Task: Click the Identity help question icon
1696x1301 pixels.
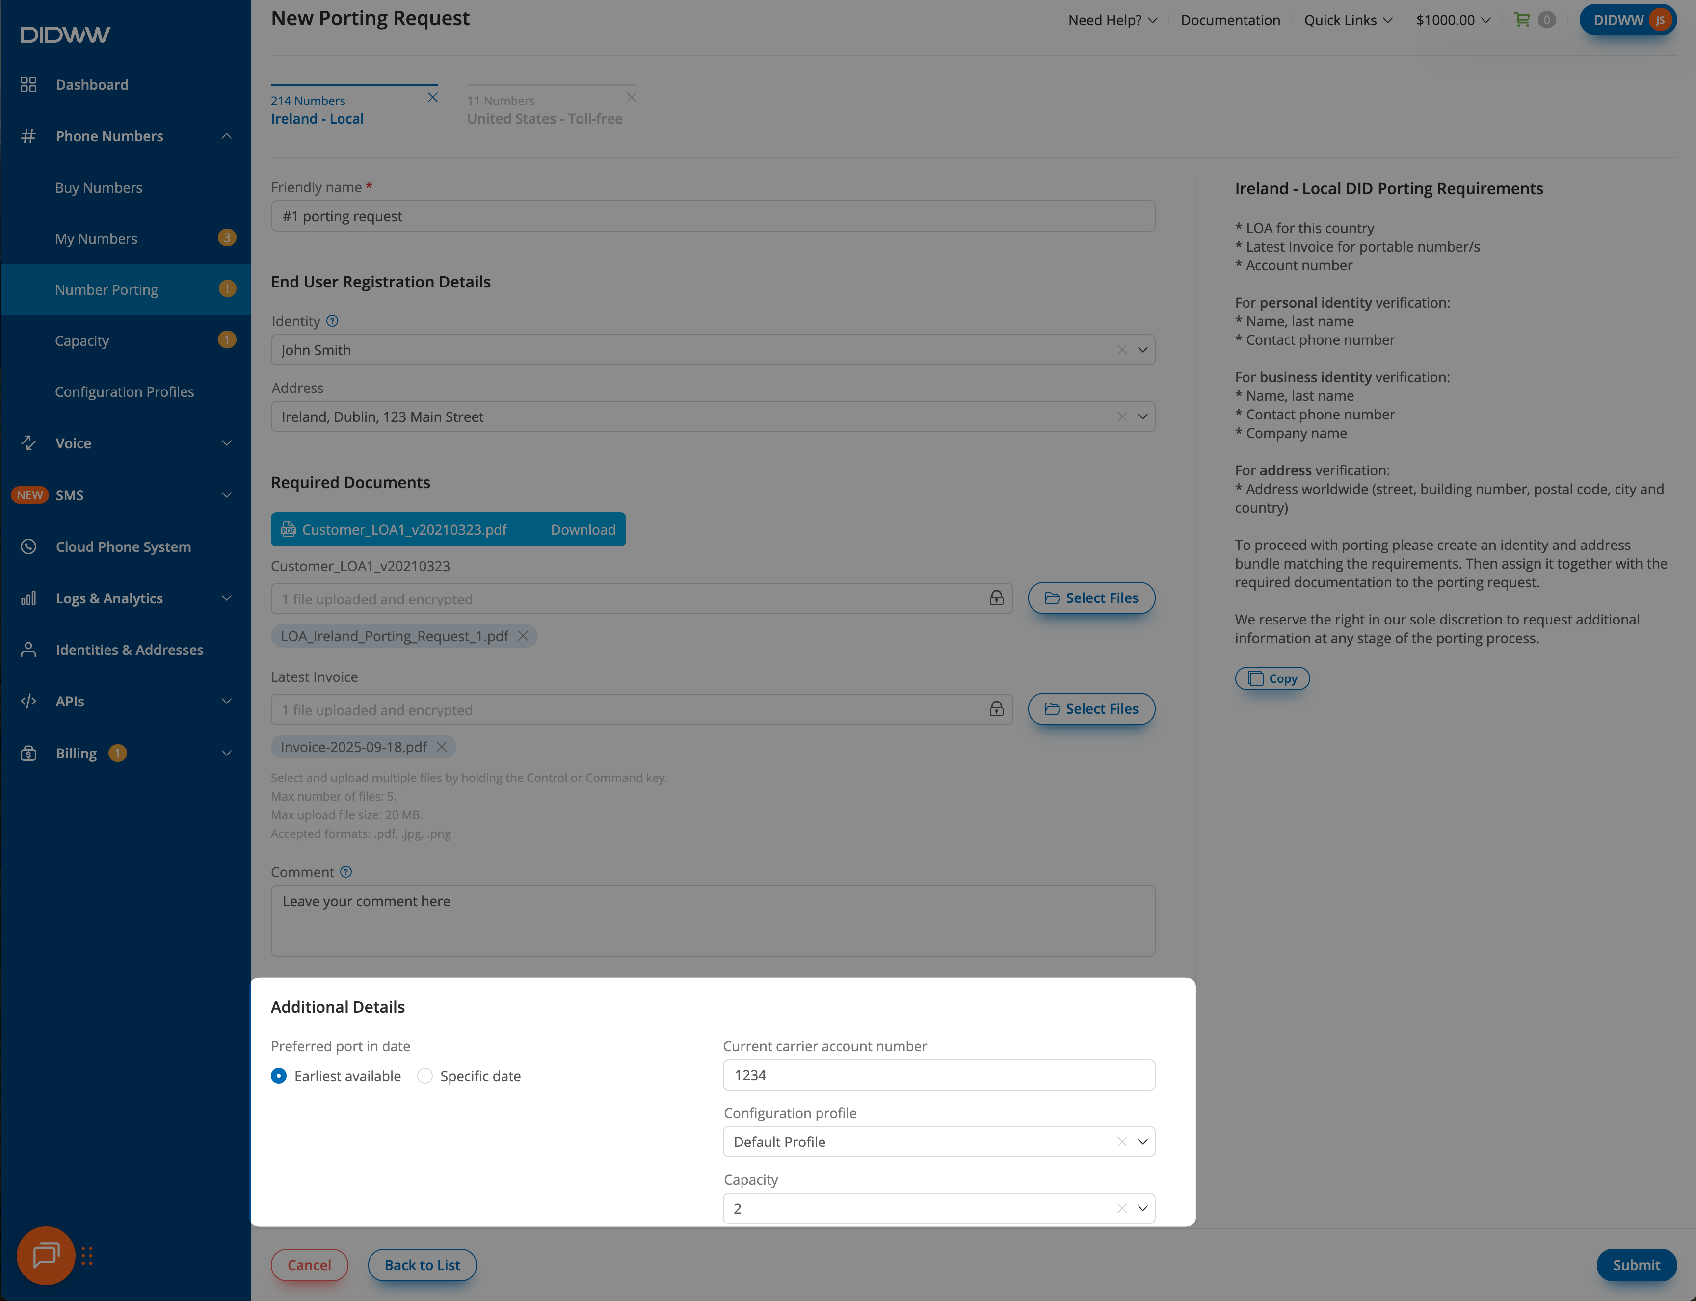Action: (332, 321)
